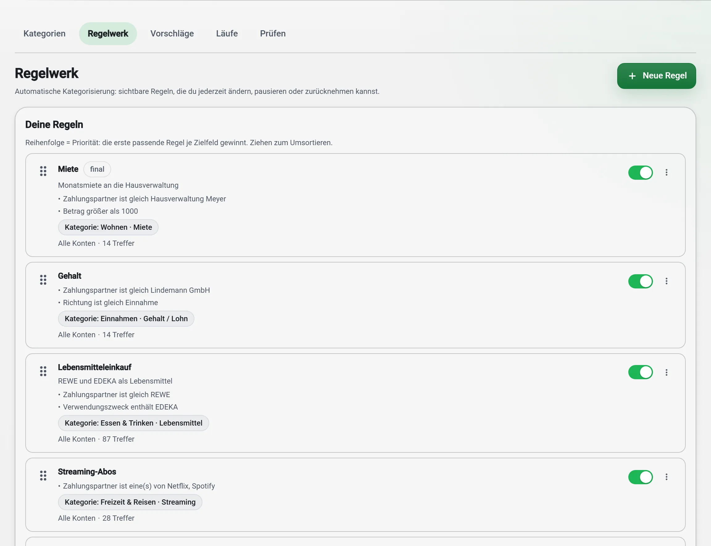
Task: Click the Kategorie: Wohnen · Miete chip
Action: (108, 227)
